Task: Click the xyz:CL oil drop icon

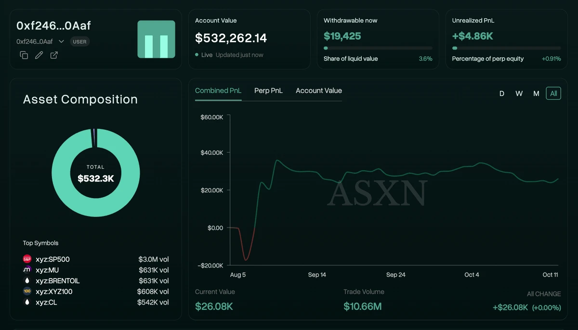Action: click(x=27, y=303)
